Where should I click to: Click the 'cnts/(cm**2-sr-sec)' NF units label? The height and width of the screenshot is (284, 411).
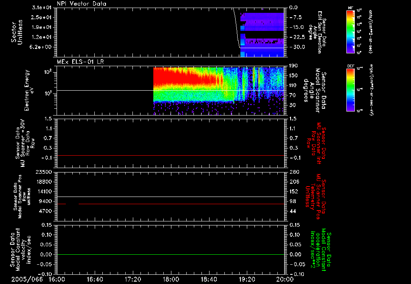tap(370, 31)
